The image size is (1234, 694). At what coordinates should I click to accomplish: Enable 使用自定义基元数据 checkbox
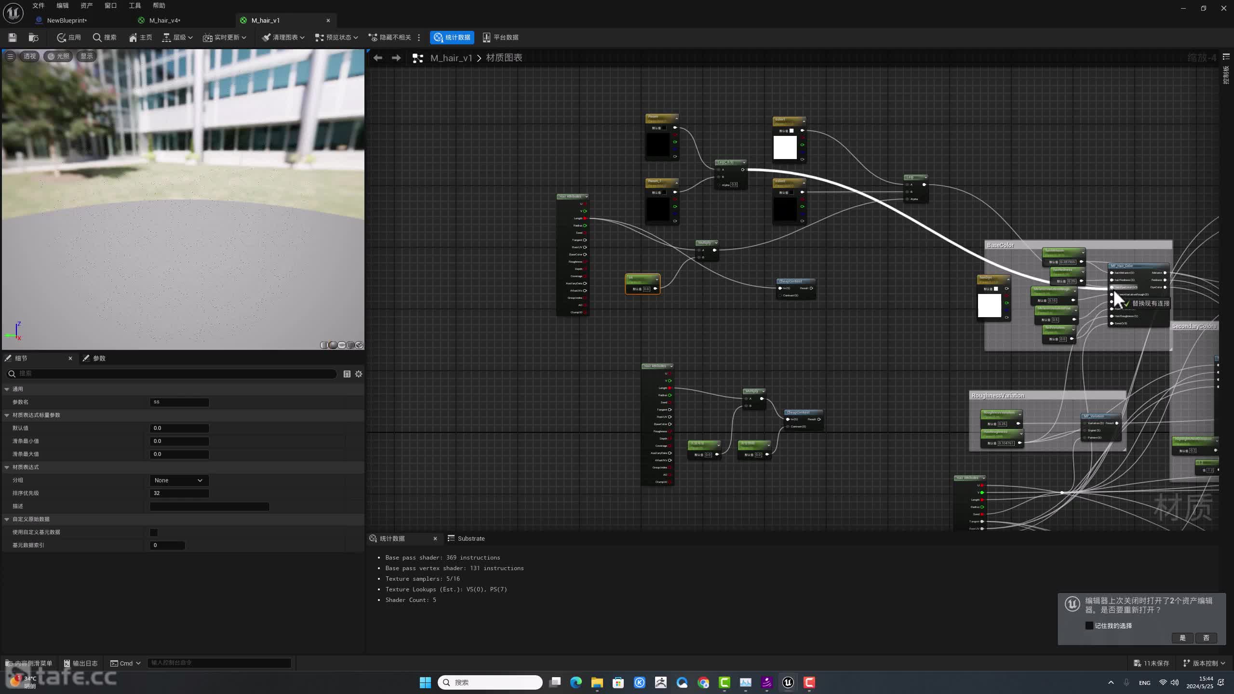[154, 532]
